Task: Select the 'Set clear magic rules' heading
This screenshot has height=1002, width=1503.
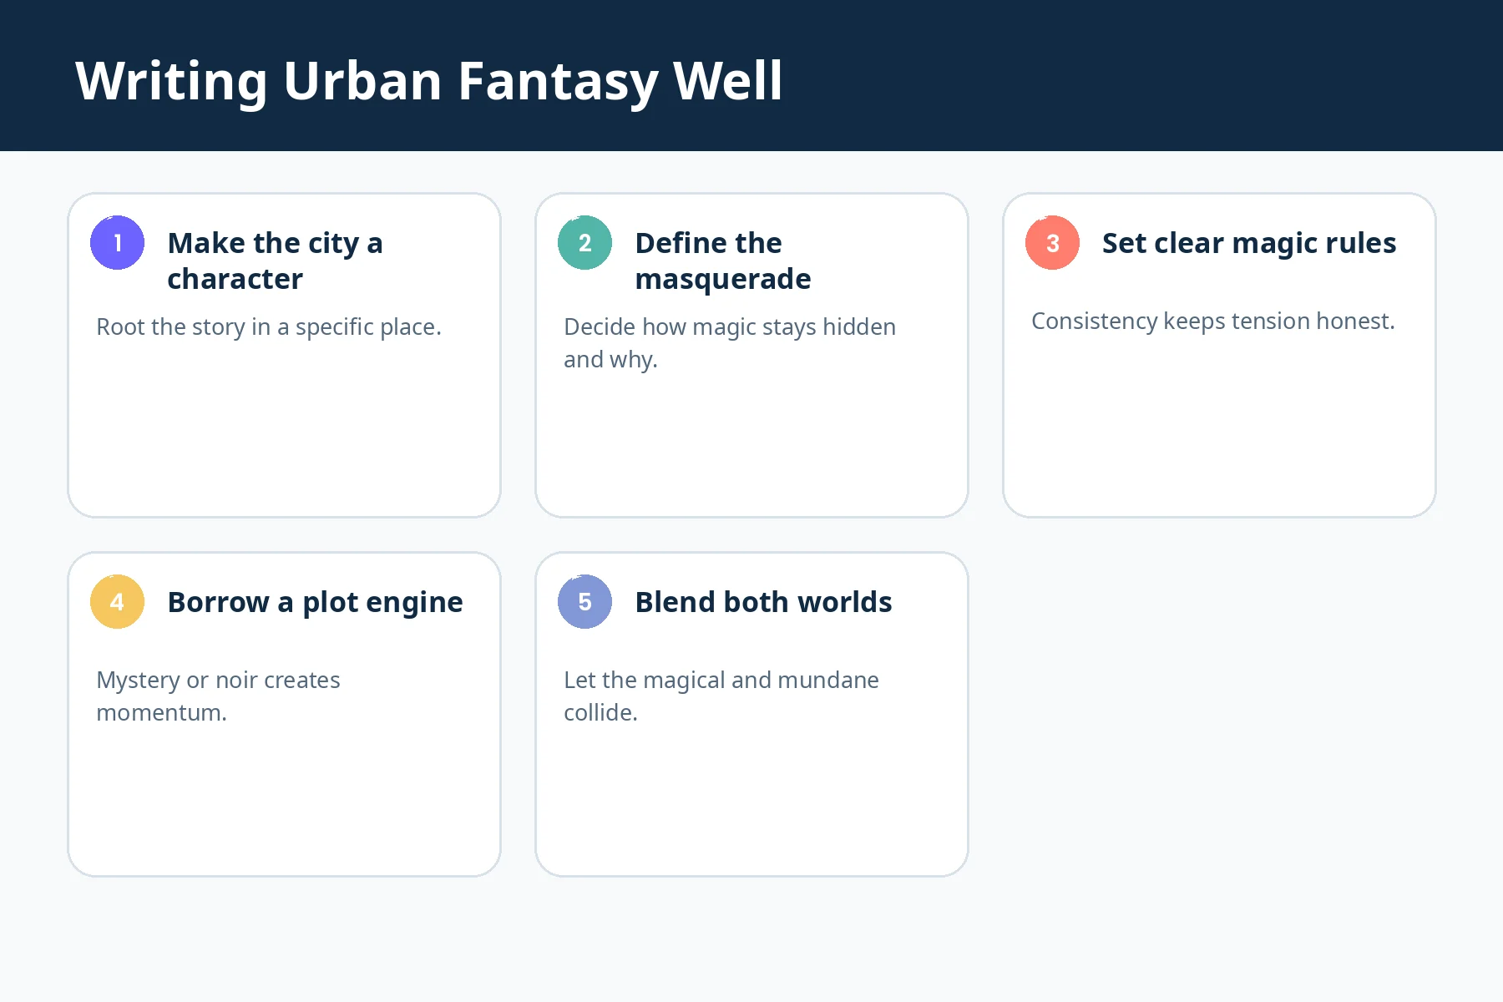Action: pyautogui.click(x=1249, y=243)
